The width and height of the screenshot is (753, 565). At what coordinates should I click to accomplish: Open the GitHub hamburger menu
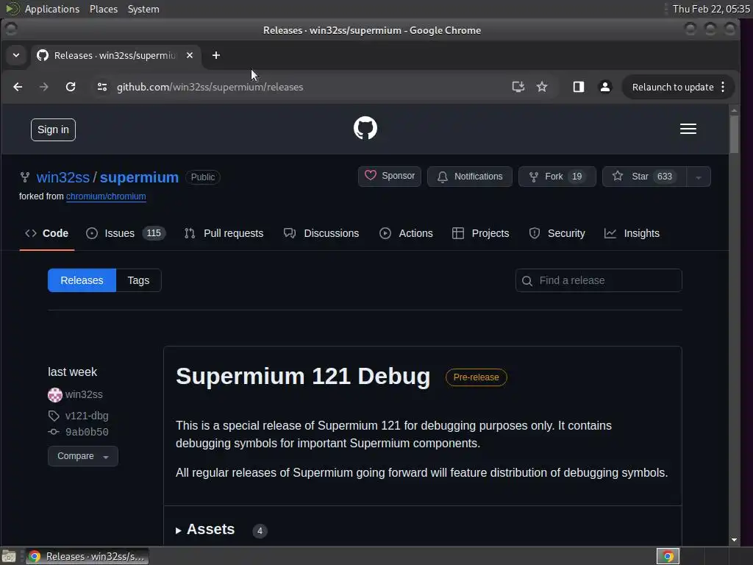click(688, 129)
